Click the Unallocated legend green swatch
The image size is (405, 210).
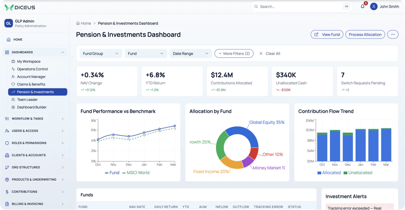pos(345,173)
